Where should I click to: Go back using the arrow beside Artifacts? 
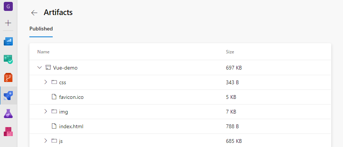pos(34,13)
